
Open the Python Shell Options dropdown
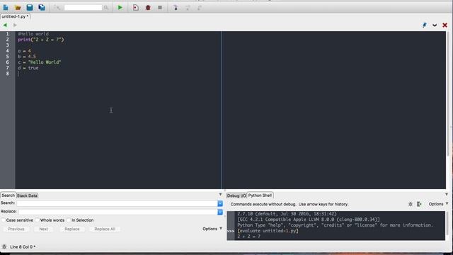point(438,204)
